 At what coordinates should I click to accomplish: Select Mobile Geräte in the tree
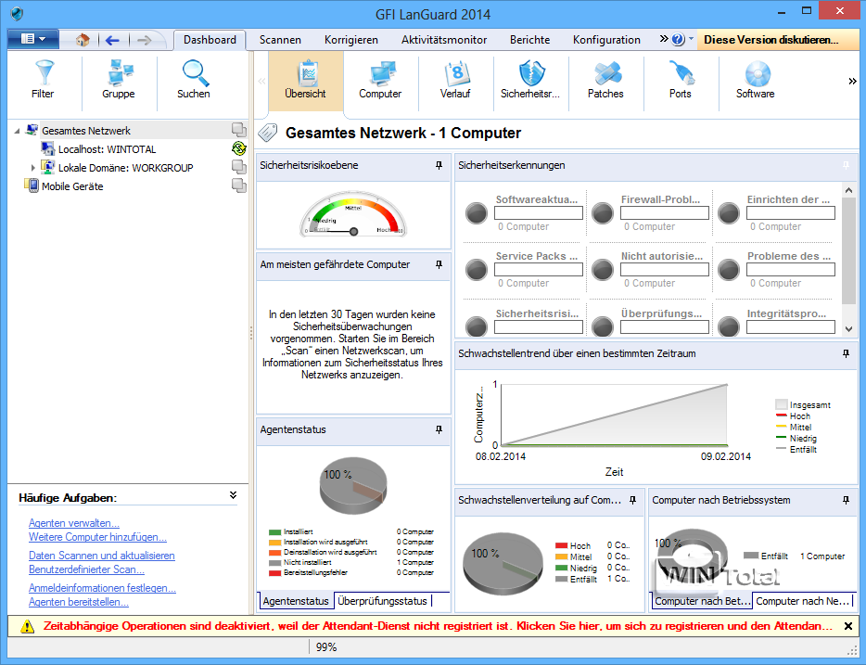(72, 186)
